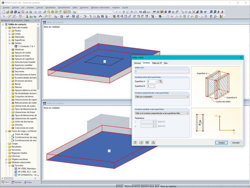The image size is (250, 188).
Task: Click the PDF export icon at the toolbar end
Action: [222, 12]
